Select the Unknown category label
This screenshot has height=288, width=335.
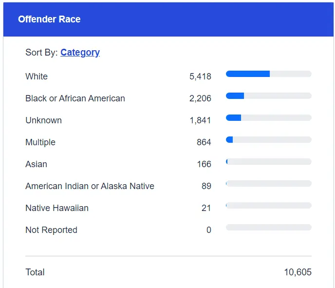tap(43, 120)
